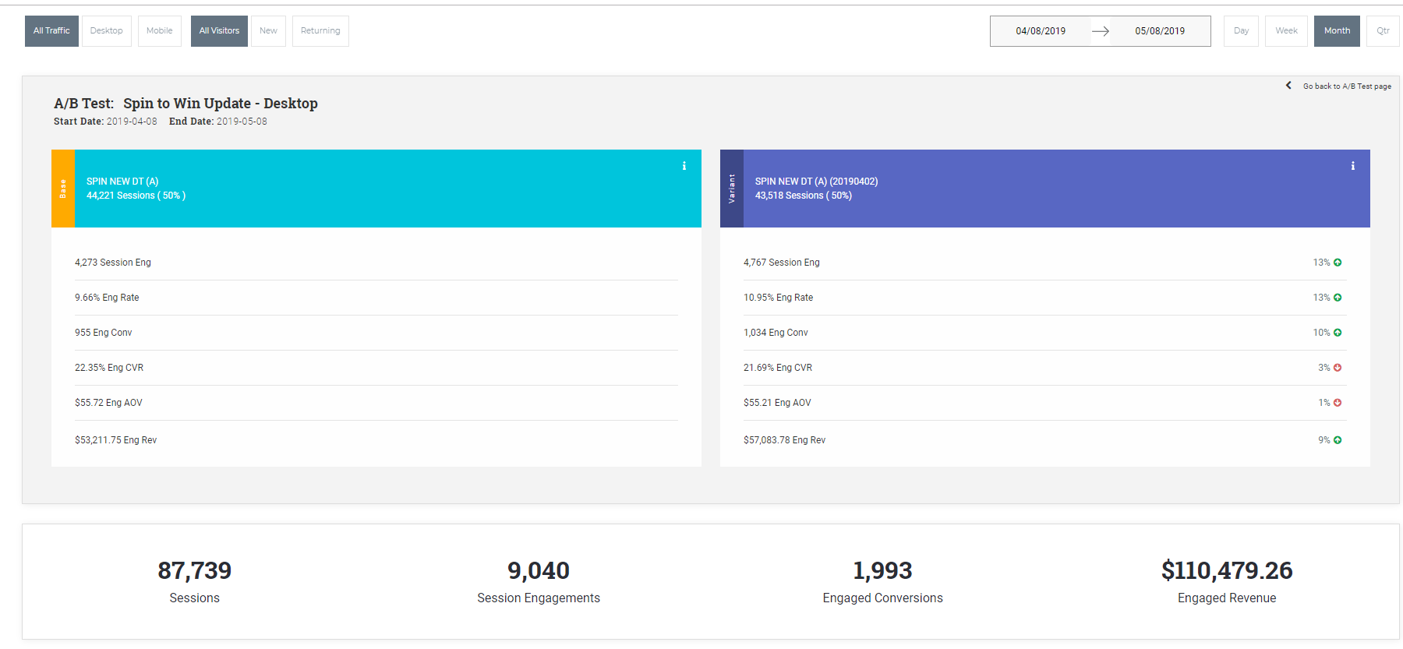Show only New visitors
The height and width of the screenshot is (649, 1403).
(x=268, y=31)
